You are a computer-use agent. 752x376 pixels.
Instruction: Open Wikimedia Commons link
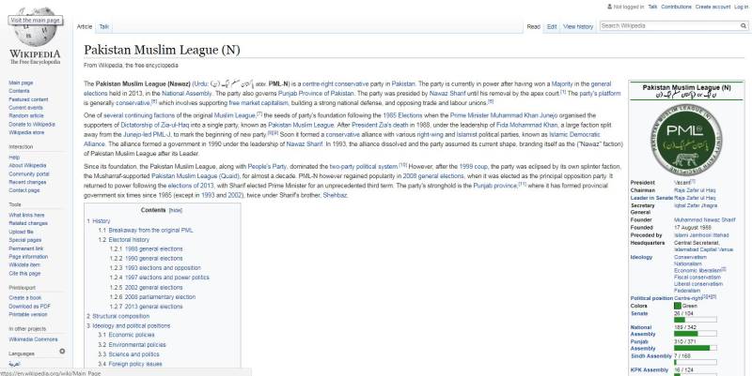click(x=33, y=339)
